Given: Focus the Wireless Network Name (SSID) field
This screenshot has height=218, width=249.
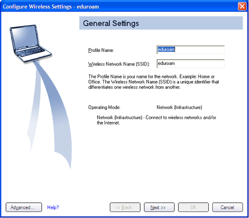Looking at the screenshot, I should (x=191, y=63).
